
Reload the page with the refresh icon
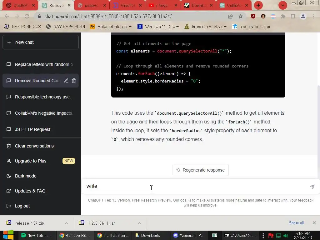(x=27, y=16)
